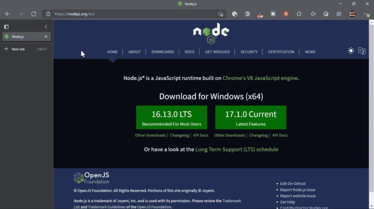Open the DOWNLOADS nav item

tap(163, 52)
